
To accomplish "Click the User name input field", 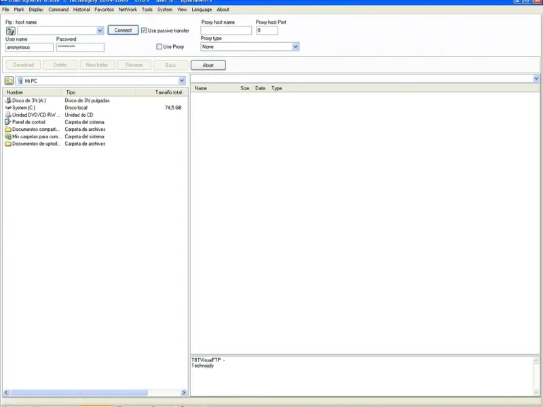I will pyautogui.click(x=29, y=47).
